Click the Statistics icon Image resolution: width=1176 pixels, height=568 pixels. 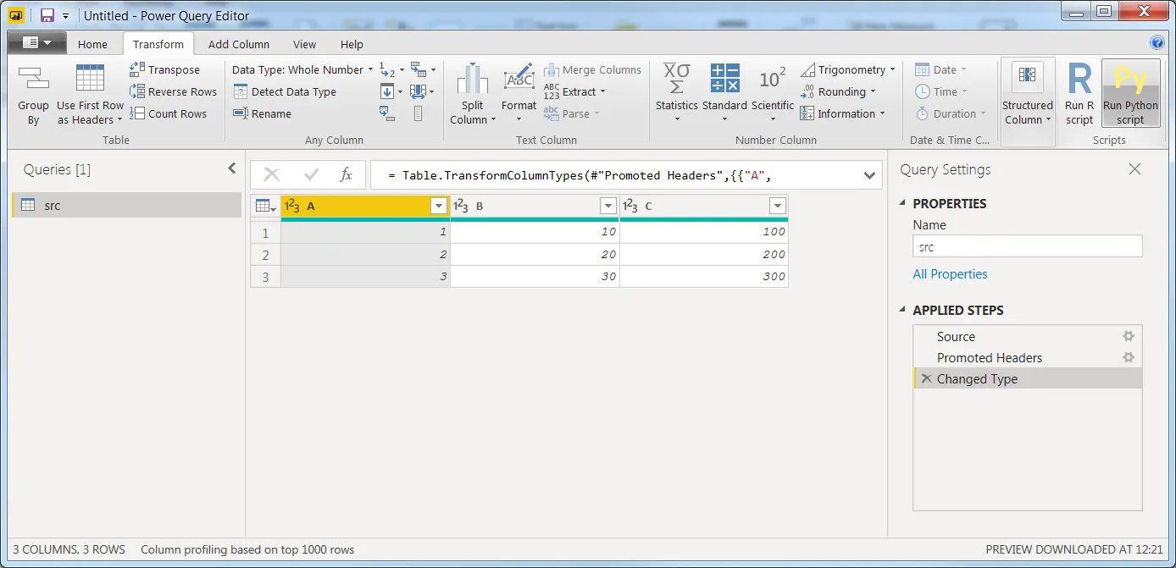[x=676, y=80]
